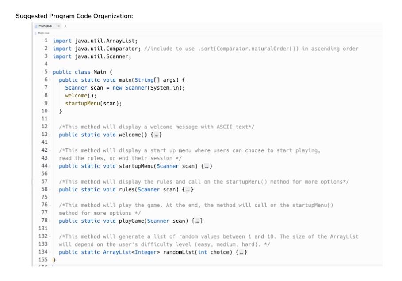Click the Java icon beside the Main.java breadcrumb
402x281 pixels.
(36, 32)
